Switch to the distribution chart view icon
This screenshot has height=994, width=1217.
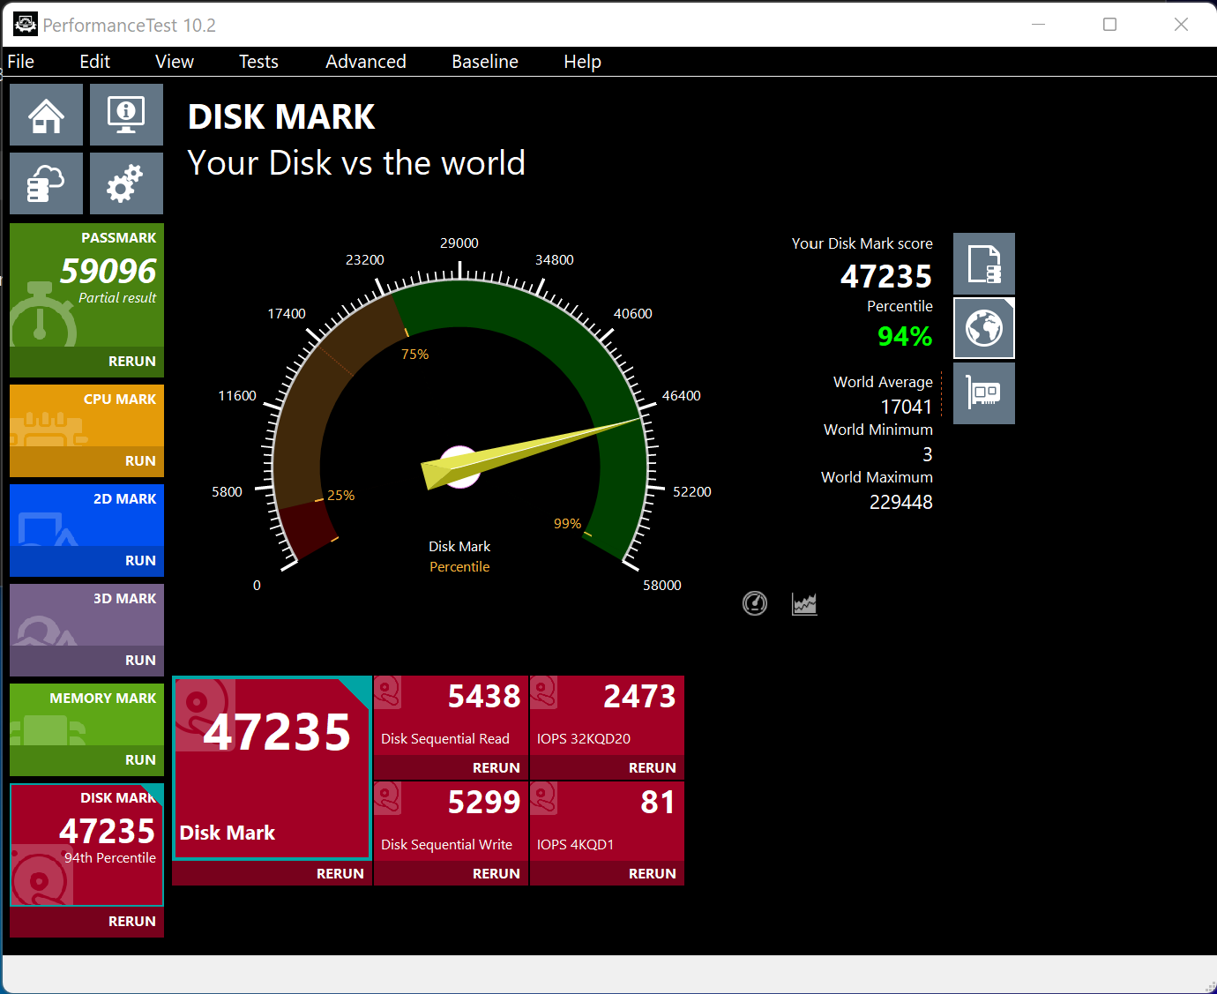point(804,603)
